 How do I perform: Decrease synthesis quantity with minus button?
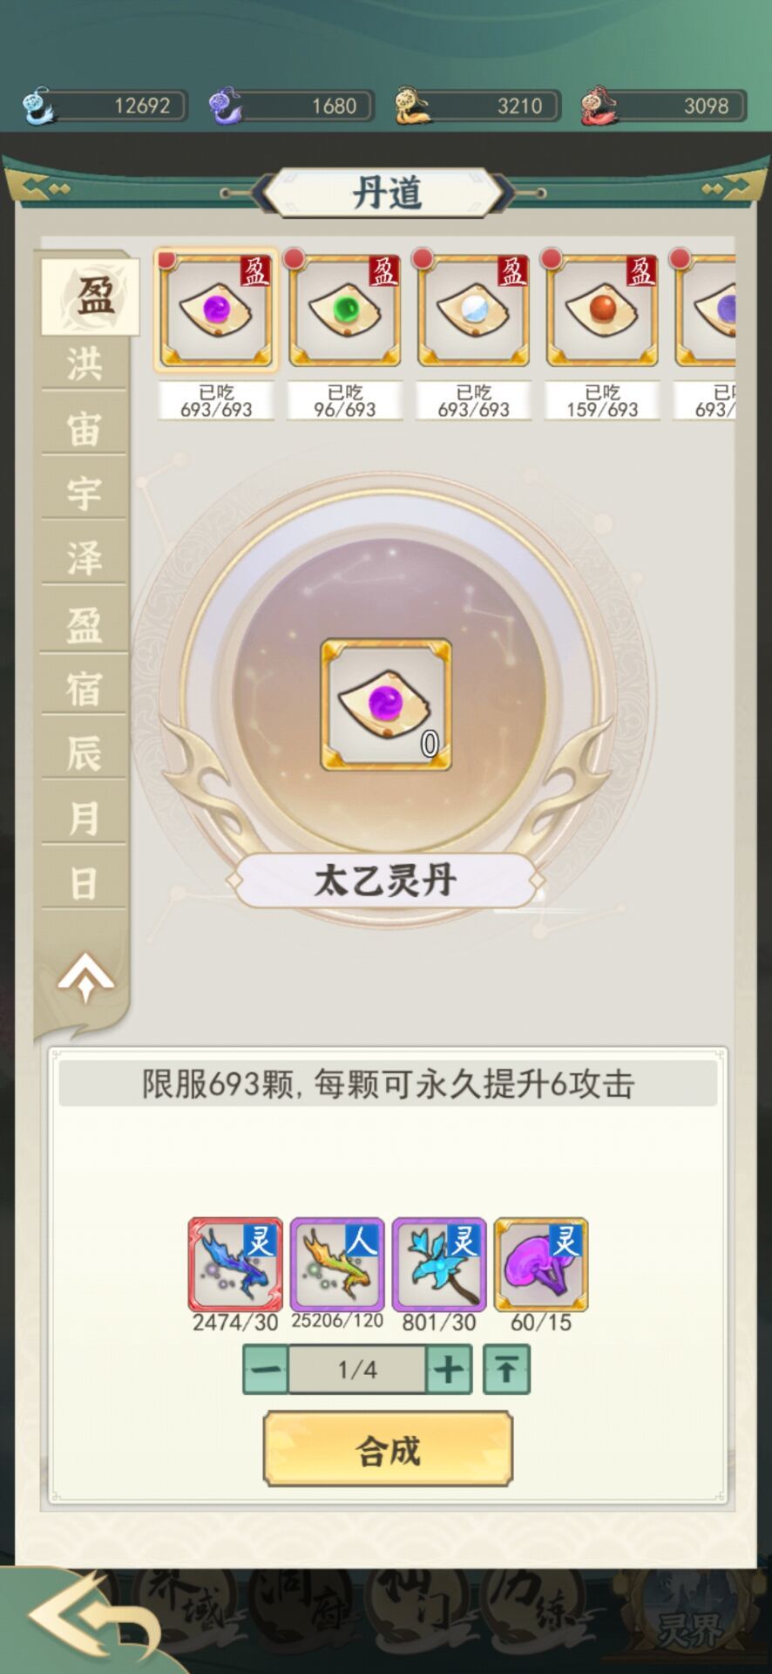(265, 1369)
